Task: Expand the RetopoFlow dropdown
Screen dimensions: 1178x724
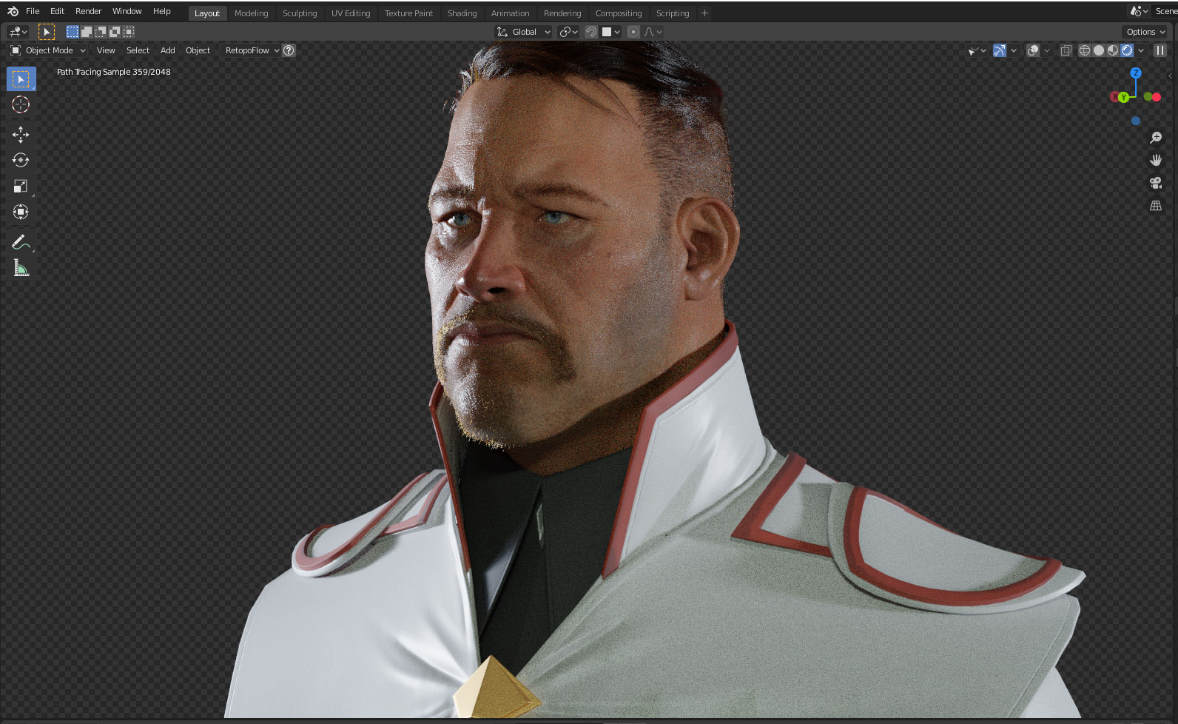Action: coord(252,50)
